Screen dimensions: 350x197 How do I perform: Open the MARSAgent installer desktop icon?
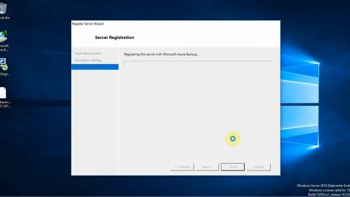coord(3,67)
